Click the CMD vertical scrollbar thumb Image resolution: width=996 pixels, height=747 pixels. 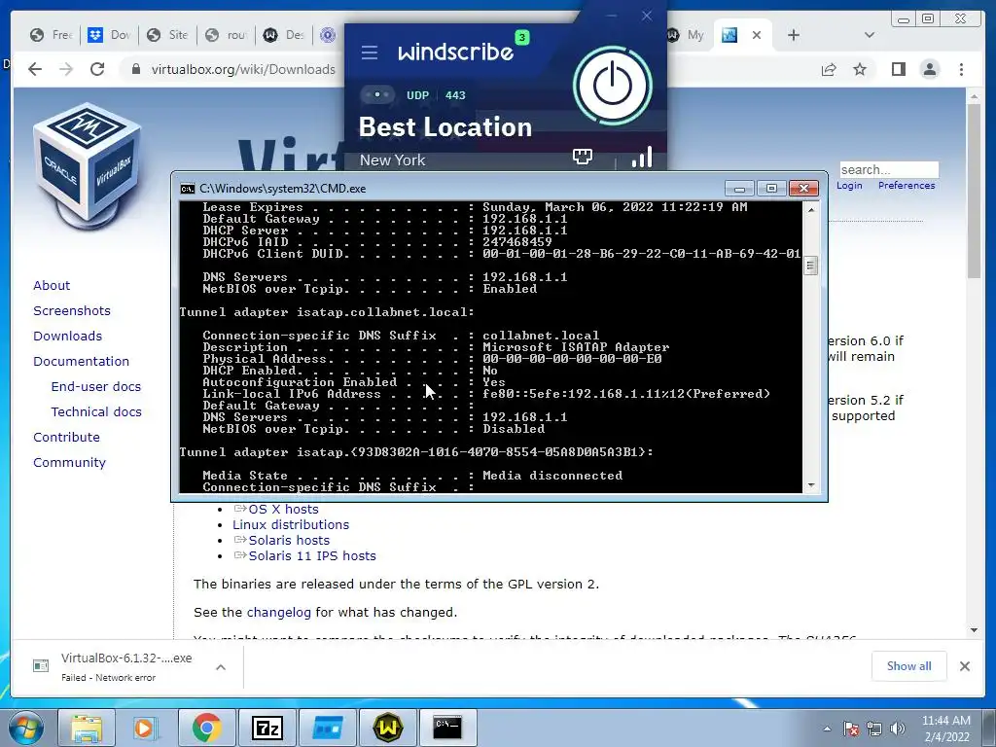coord(811,266)
